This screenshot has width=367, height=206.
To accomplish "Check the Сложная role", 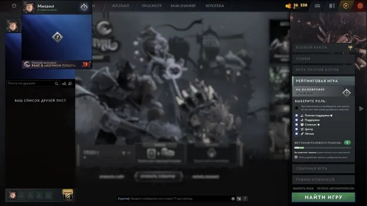I will coord(296,125).
